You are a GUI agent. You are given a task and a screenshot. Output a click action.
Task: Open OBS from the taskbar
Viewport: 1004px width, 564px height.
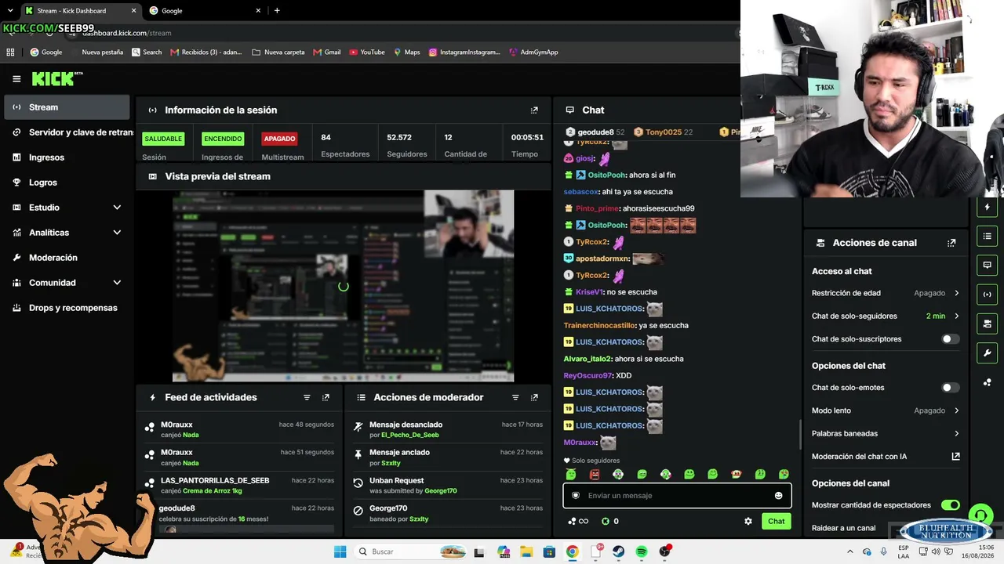click(665, 551)
